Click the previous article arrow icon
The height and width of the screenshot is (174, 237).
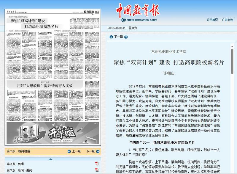(x=111, y=37)
